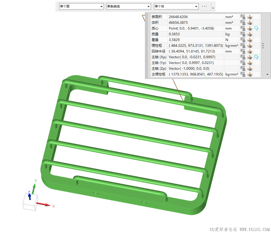
Task: Click the surface area value 26648.6206
Action: pyautogui.click(x=178, y=17)
